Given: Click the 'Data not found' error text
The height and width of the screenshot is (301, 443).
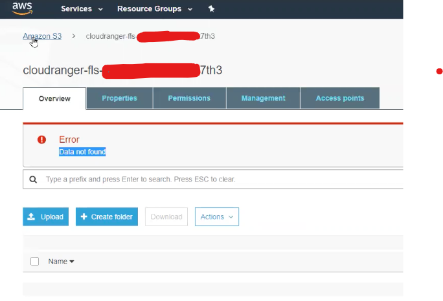Looking at the screenshot, I should click(82, 152).
